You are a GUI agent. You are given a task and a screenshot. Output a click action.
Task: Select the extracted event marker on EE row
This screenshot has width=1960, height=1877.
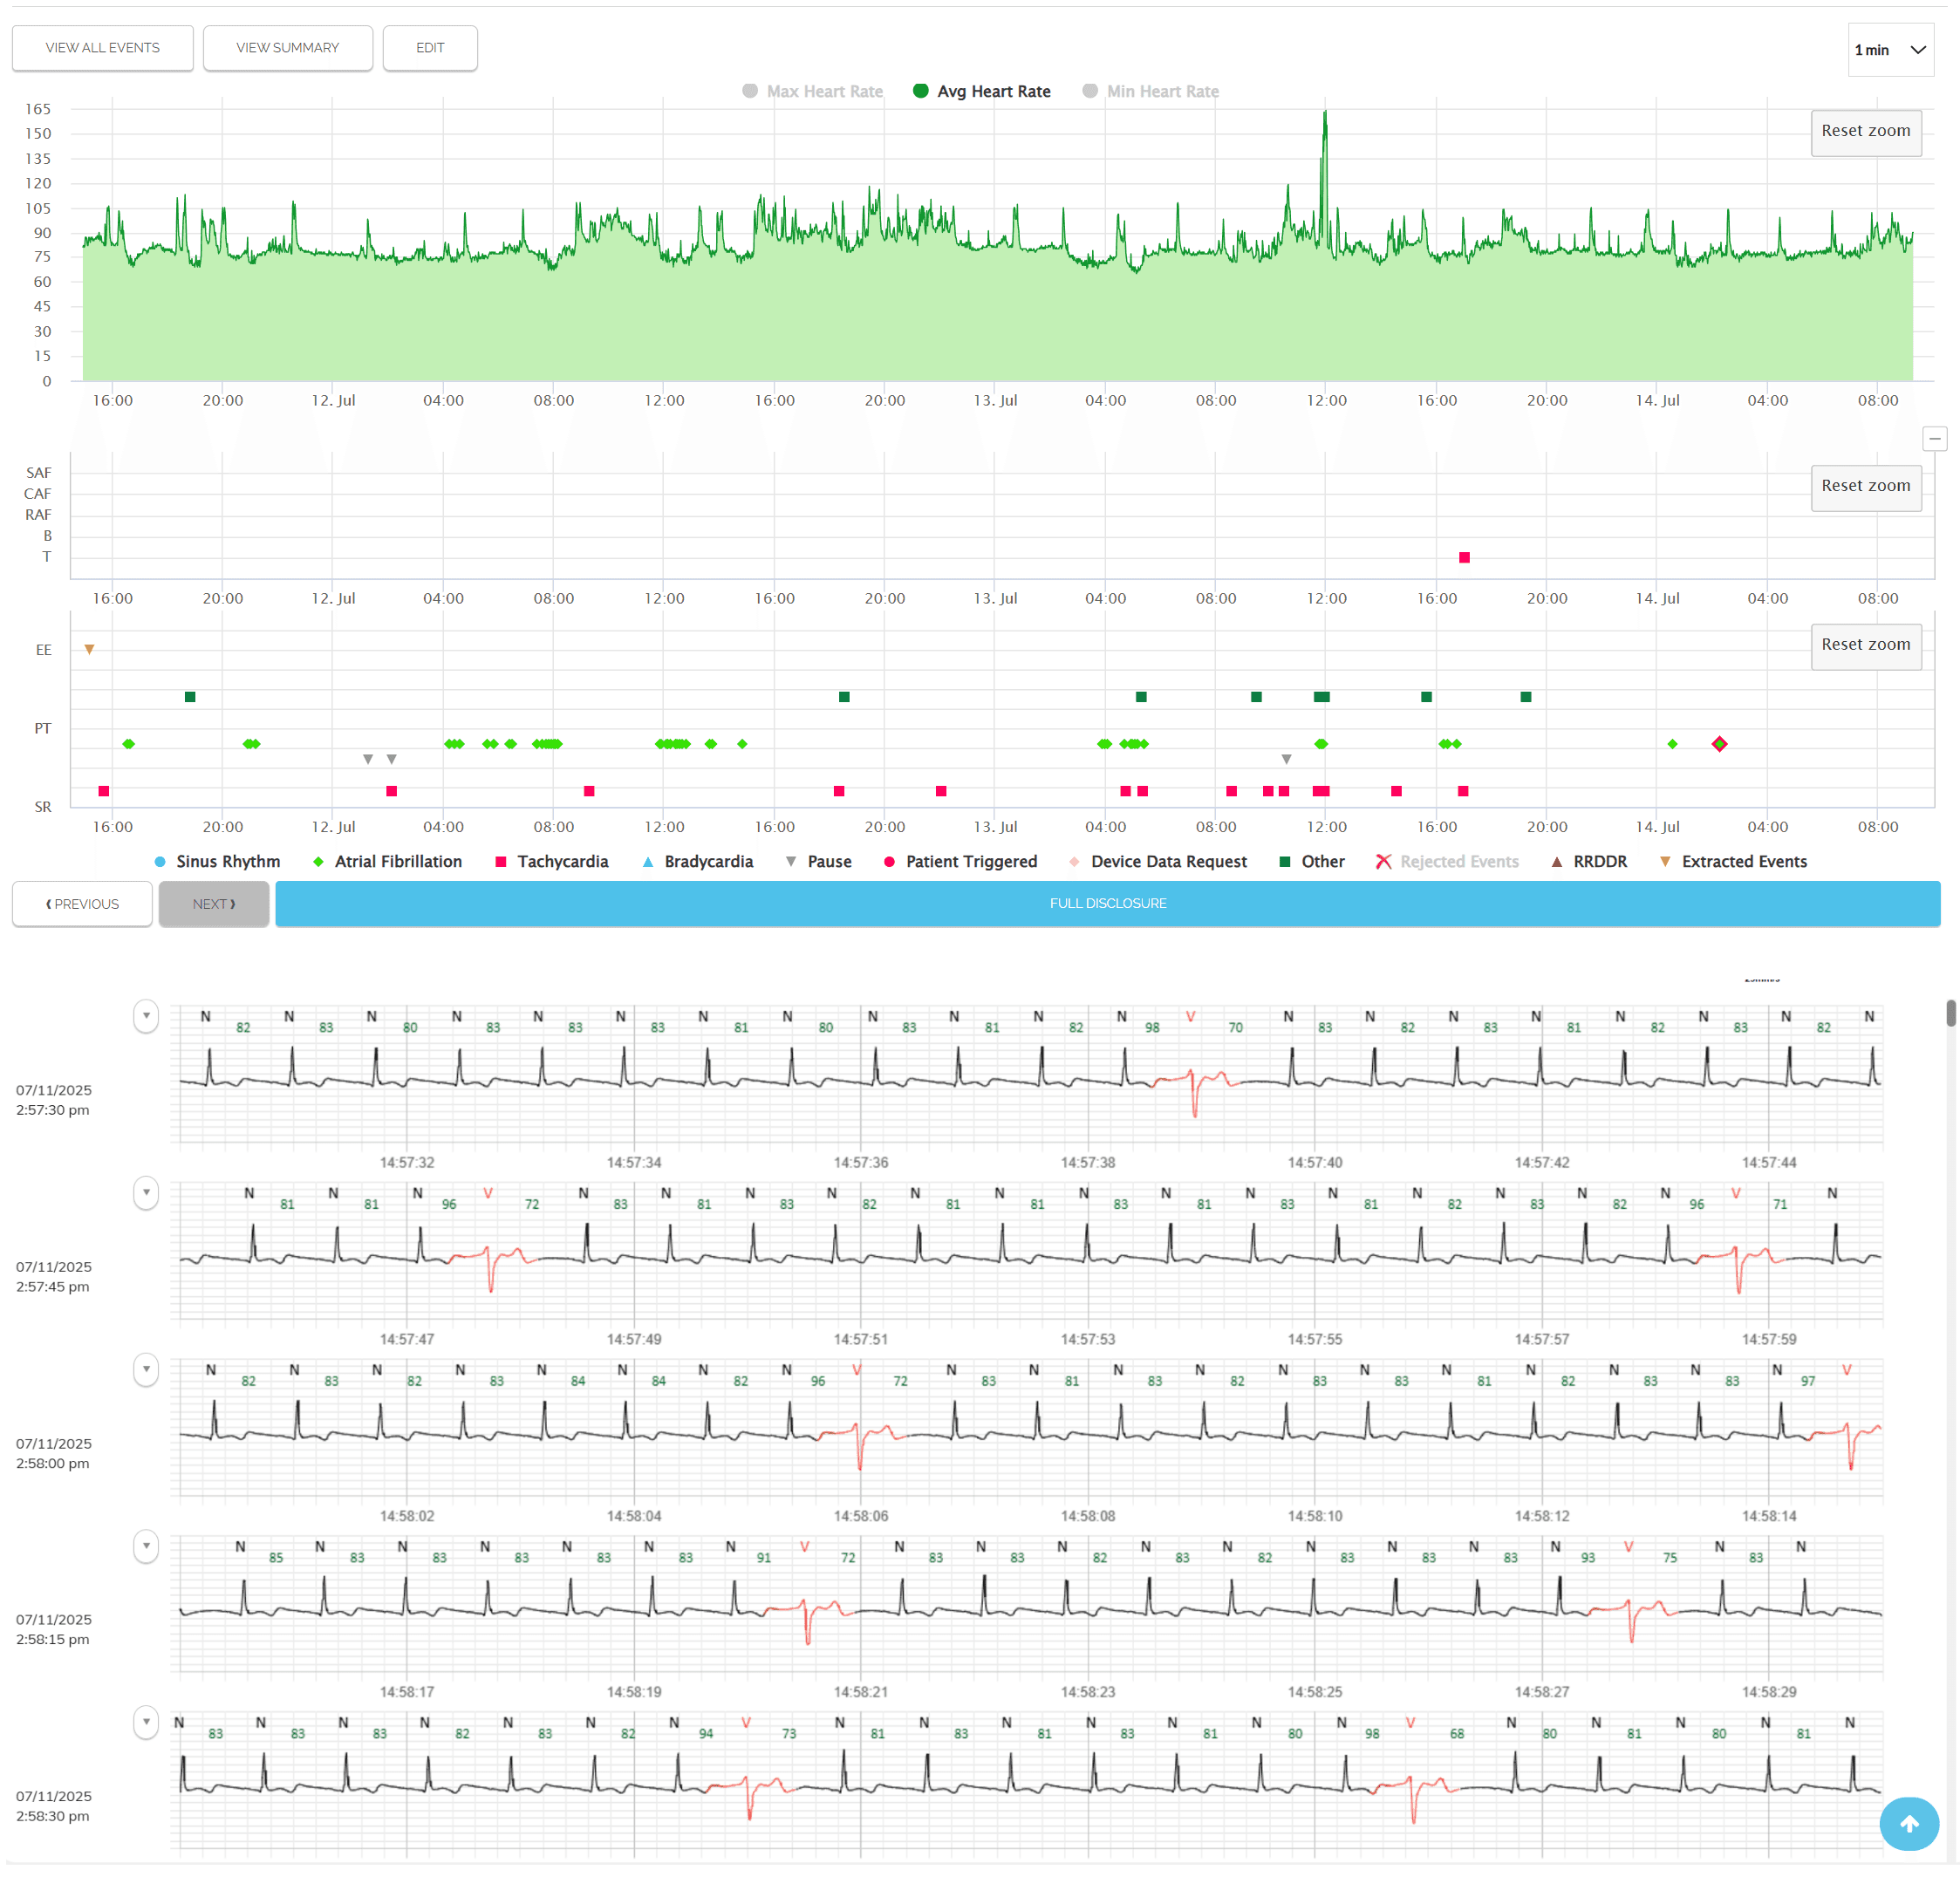click(89, 649)
